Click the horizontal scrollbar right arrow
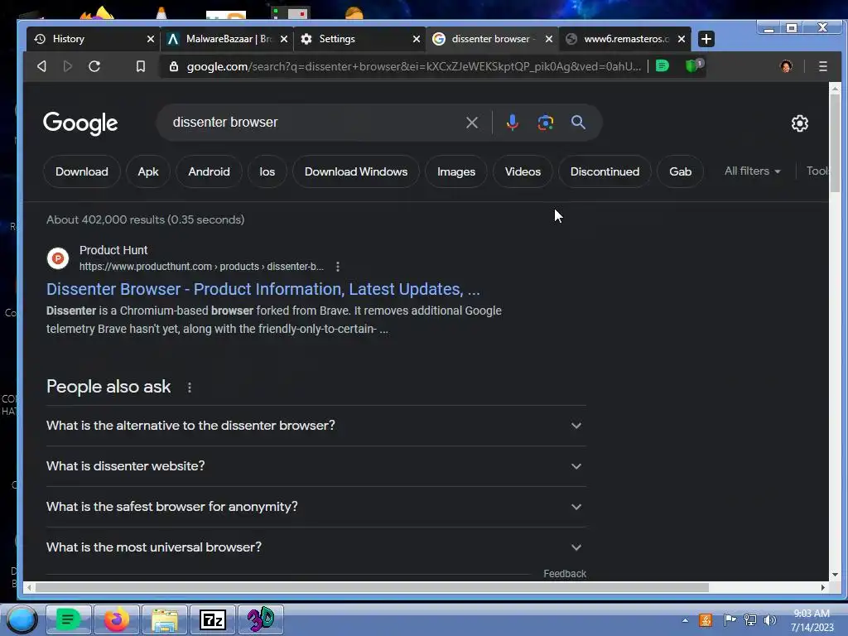 822,587
